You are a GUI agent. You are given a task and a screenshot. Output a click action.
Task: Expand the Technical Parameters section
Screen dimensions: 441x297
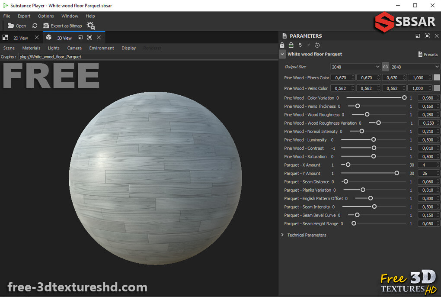click(307, 235)
